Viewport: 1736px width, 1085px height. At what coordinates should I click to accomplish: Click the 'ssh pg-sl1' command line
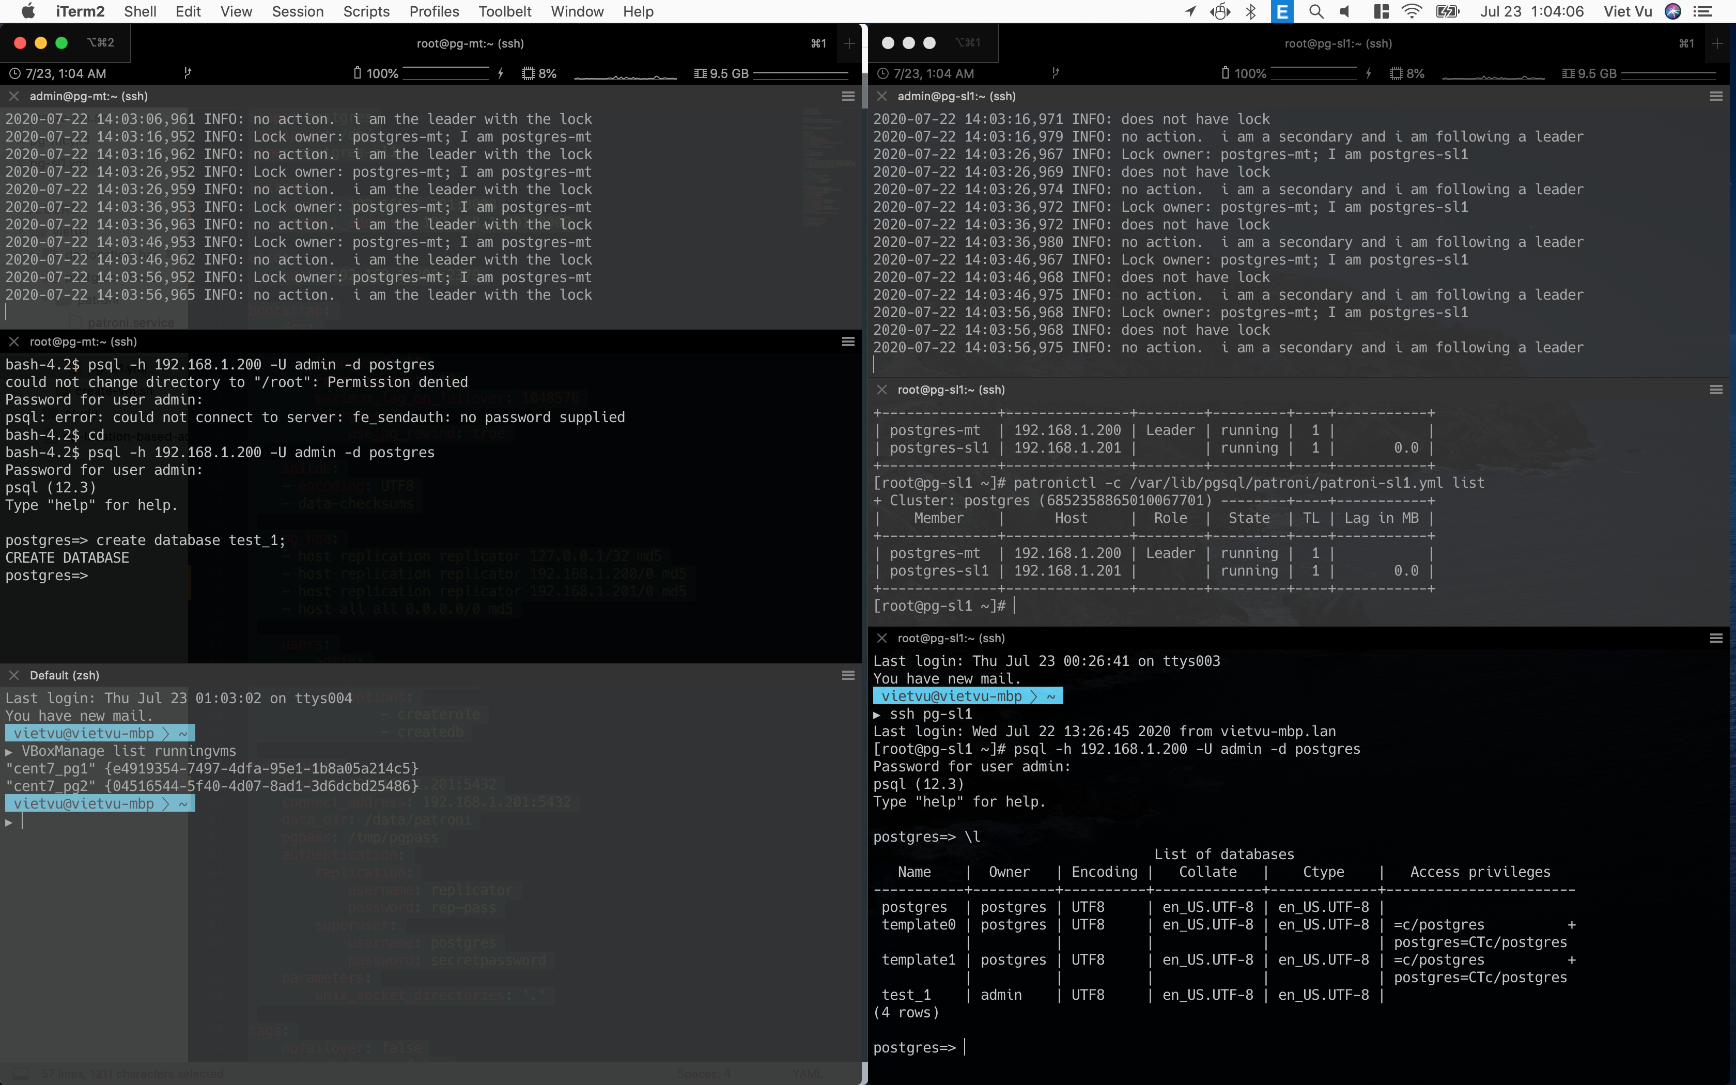931,714
